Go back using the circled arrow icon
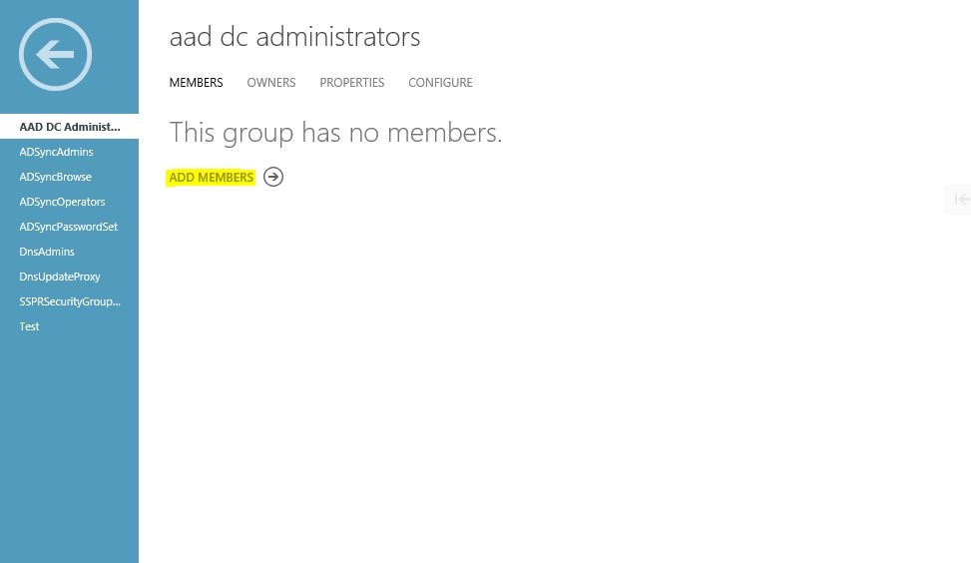The image size is (971, 563). 55,55
